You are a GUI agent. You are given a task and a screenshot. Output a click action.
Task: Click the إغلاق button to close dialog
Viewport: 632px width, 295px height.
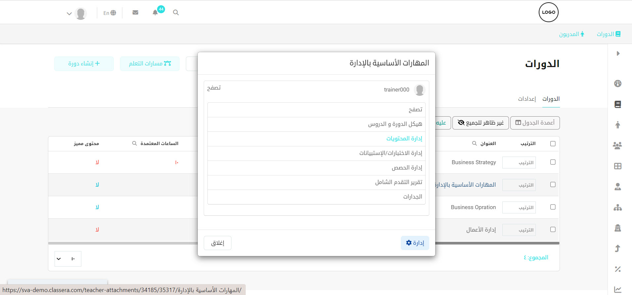218,243
